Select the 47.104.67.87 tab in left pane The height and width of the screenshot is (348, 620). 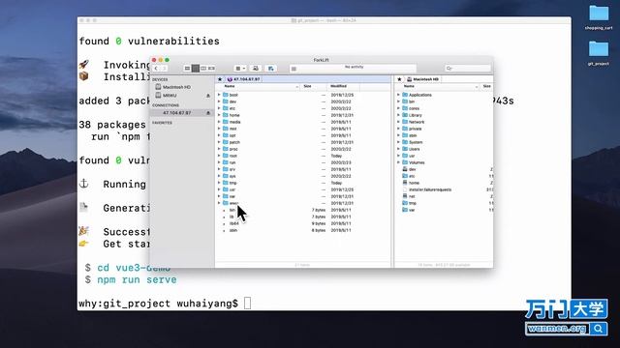(243, 79)
